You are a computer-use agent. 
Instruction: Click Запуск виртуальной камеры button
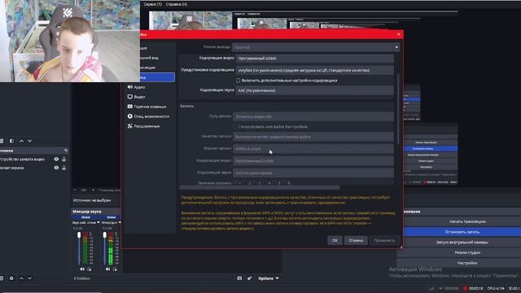pyautogui.click(x=462, y=243)
